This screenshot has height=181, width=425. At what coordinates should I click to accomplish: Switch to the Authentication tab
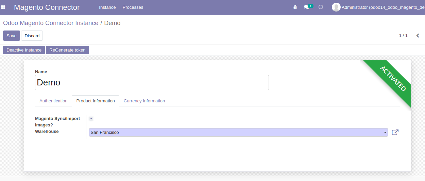53,101
